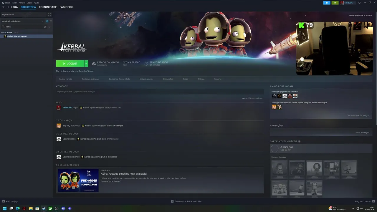377x212 pixels.
Task: Open the Exibir menu
Action: [15, 3]
